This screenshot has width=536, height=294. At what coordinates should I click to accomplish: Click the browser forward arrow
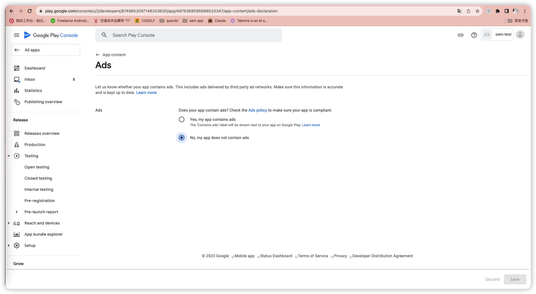point(21,11)
